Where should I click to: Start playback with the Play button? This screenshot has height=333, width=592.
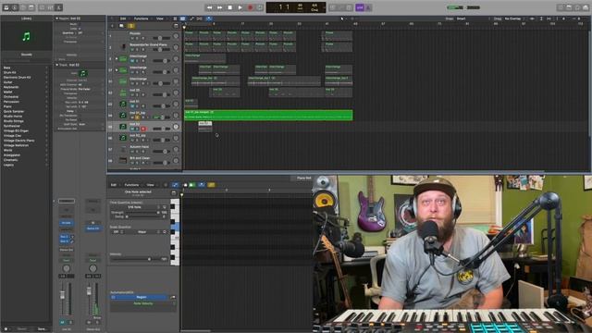tap(240, 7)
